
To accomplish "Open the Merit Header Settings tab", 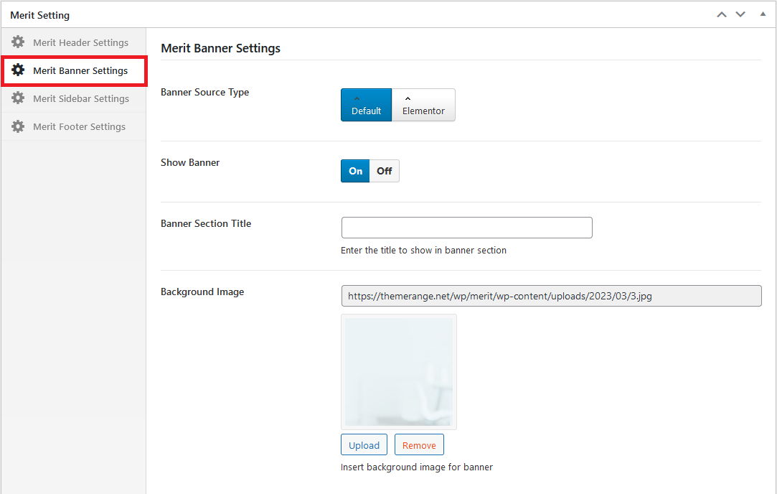I will click(80, 42).
